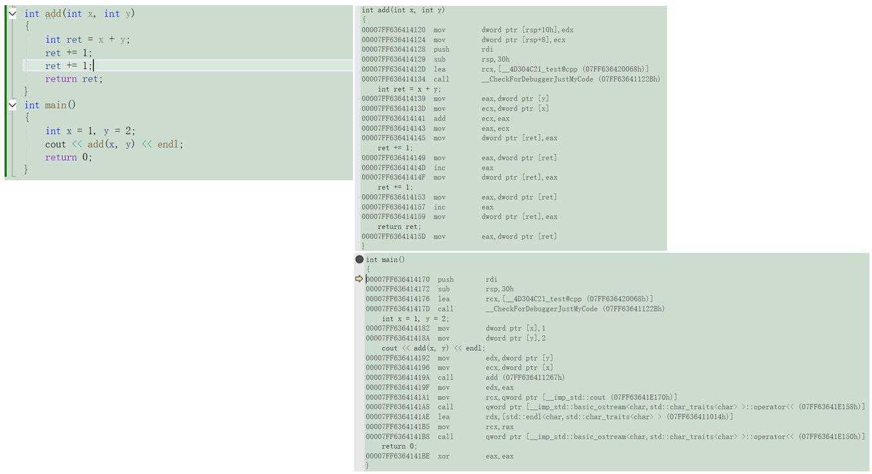Select disassembly line at address 00007FF636414153
The width and height of the screenshot is (872, 474).
[x=459, y=197]
